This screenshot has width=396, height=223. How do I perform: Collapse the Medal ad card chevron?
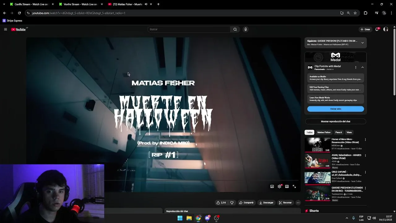363,67
